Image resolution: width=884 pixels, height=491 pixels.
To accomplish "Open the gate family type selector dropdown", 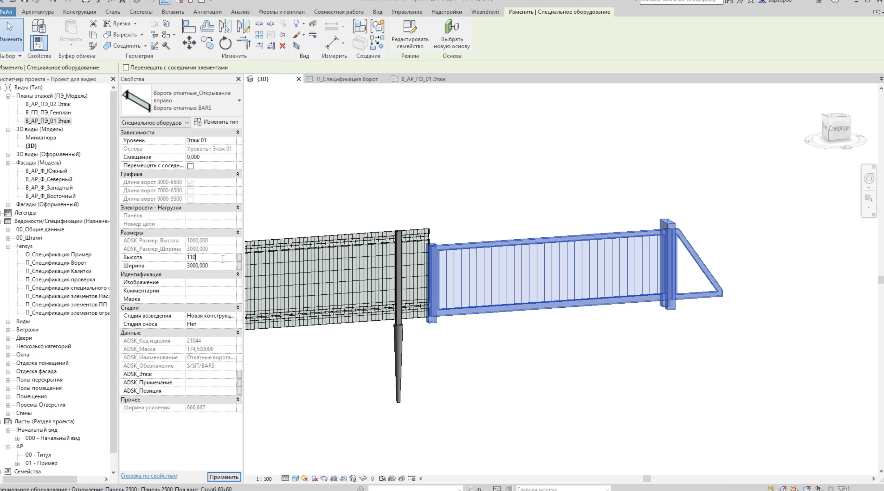I will click(239, 100).
